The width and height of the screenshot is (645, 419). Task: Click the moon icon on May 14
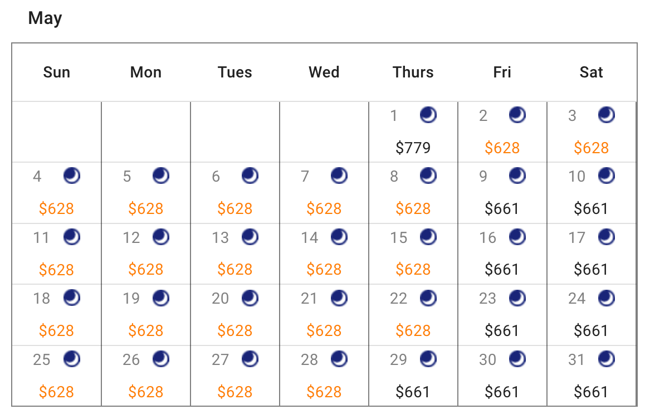[x=339, y=237]
